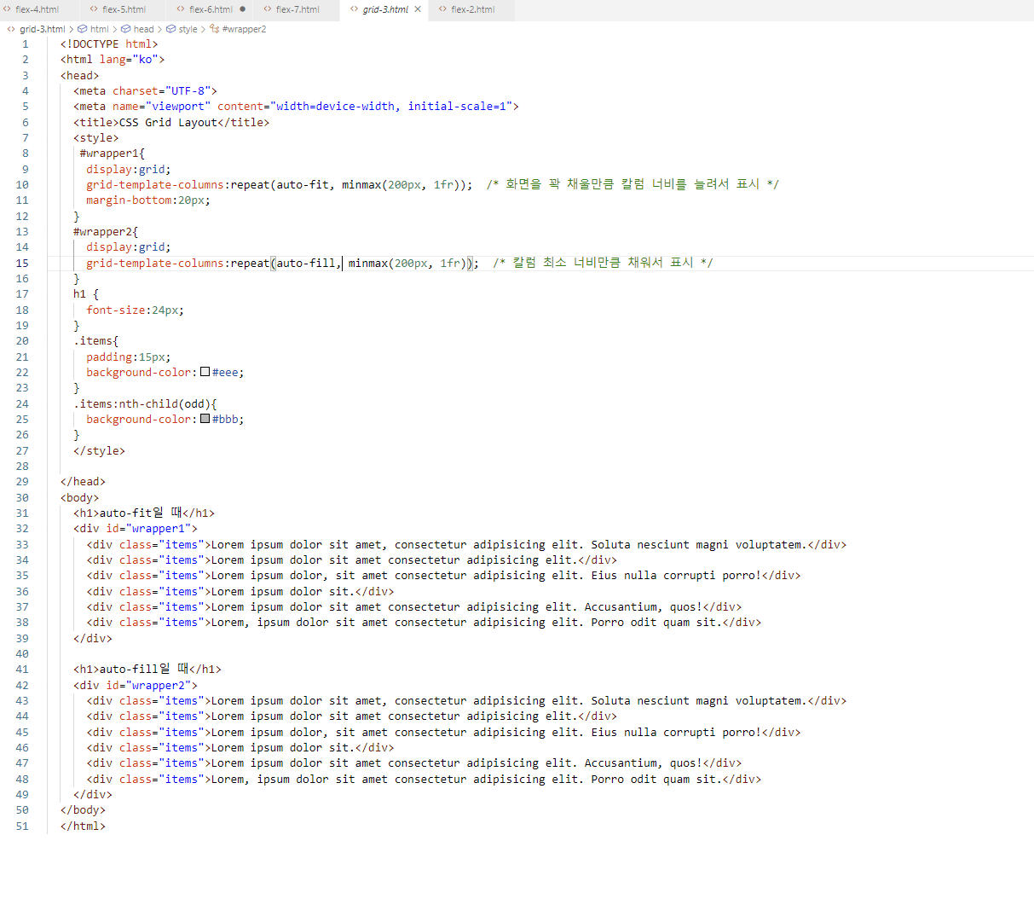Click the file icon on flex-4.html tab
The width and height of the screenshot is (1034, 922).
[x=7, y=9]
